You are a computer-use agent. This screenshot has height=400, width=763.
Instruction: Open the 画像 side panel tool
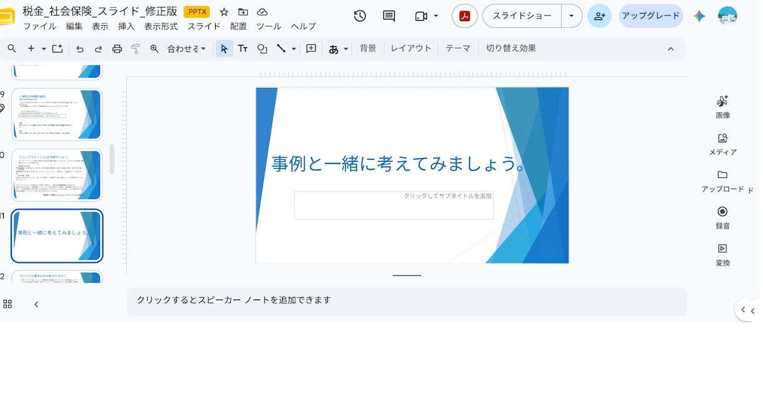tap(723, 107)
